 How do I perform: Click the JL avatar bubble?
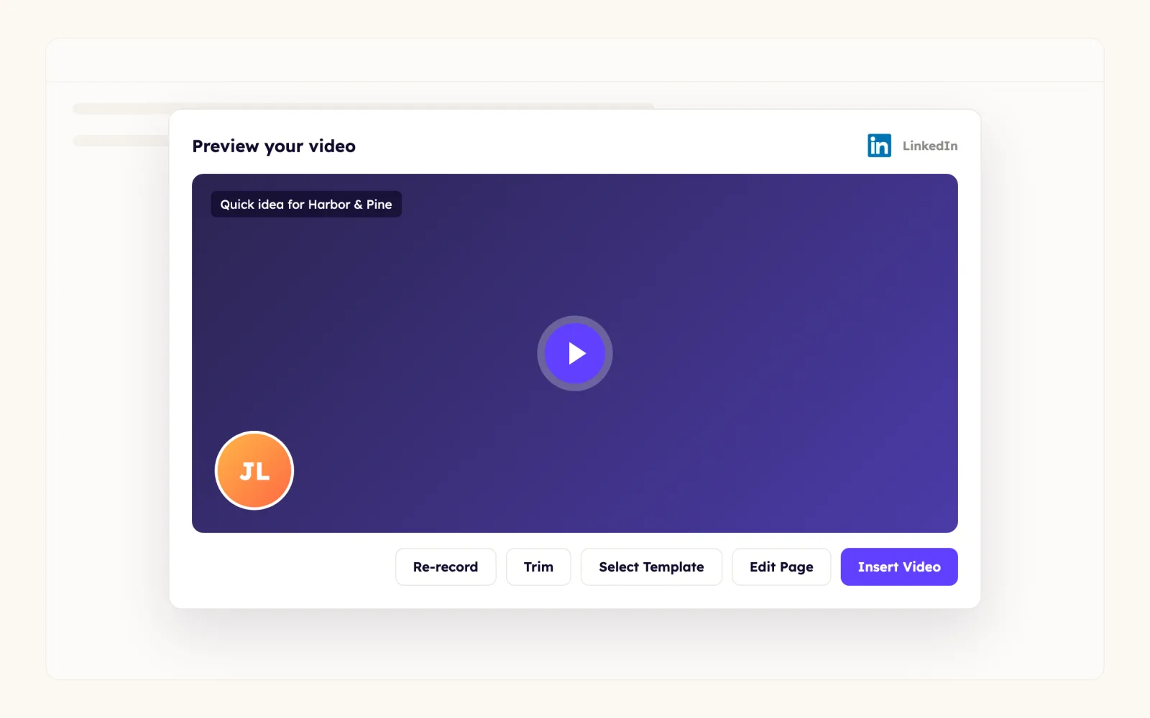pos(254,470)
